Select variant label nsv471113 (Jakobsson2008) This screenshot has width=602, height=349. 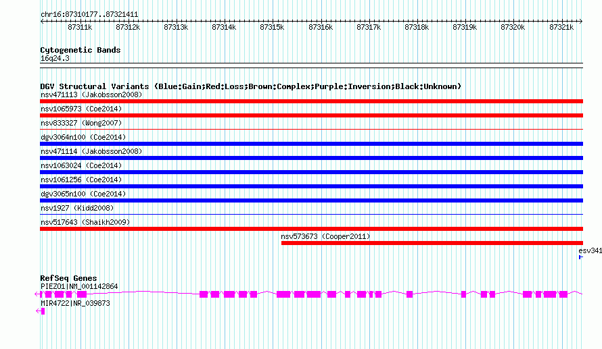[91, 95]
